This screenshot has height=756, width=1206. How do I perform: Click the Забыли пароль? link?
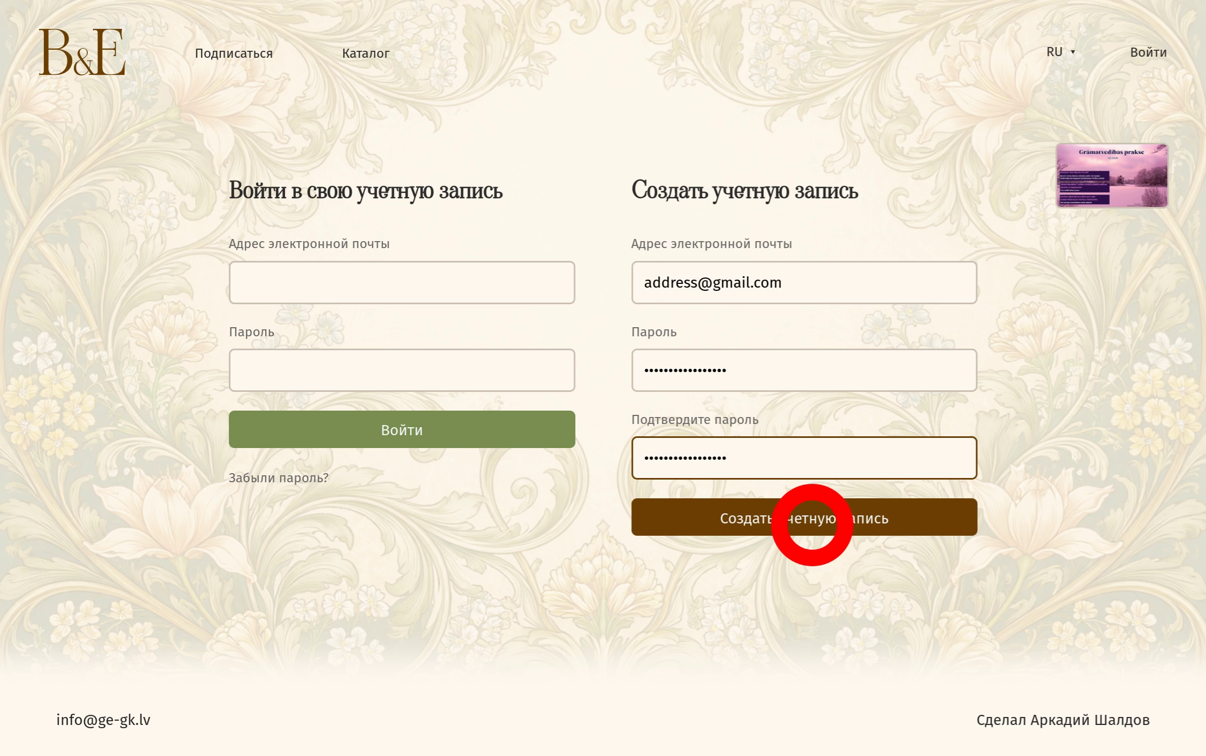[x=279, y=478]
